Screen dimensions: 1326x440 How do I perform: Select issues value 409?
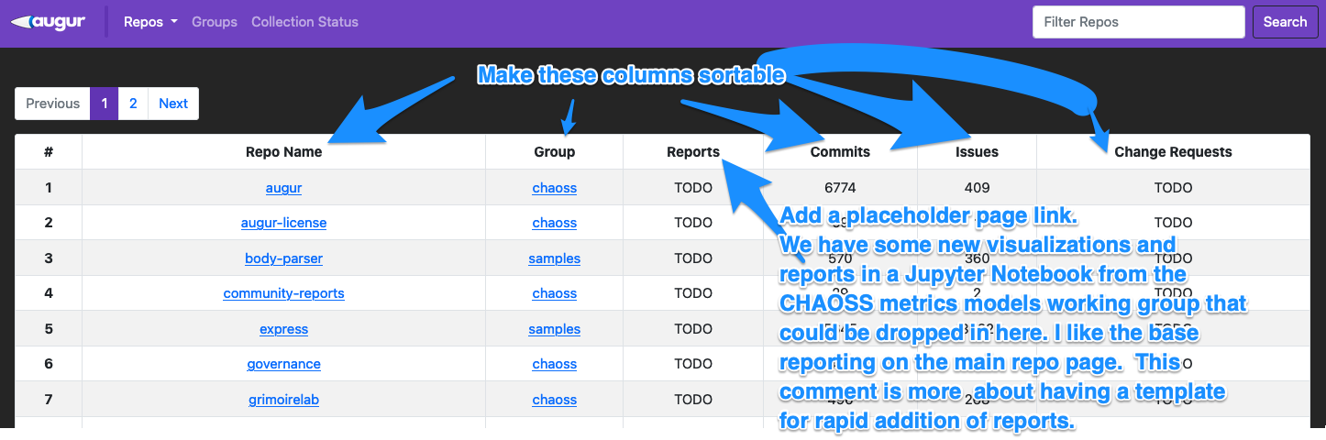[977, 188]
